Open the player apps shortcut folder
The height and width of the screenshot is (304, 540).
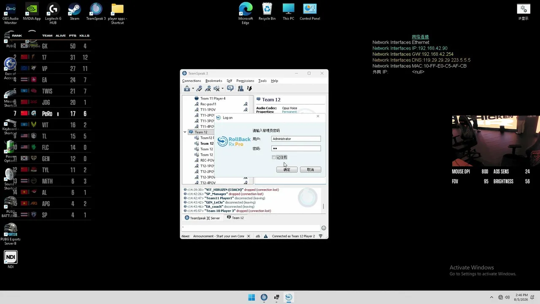[117, 14]
